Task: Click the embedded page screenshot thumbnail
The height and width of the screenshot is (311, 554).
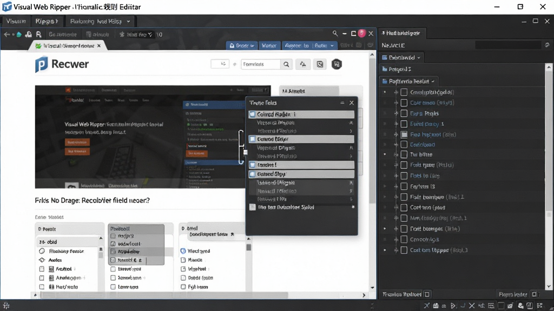Action: coord(153,137)
